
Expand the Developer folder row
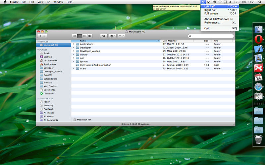[74, 48]
